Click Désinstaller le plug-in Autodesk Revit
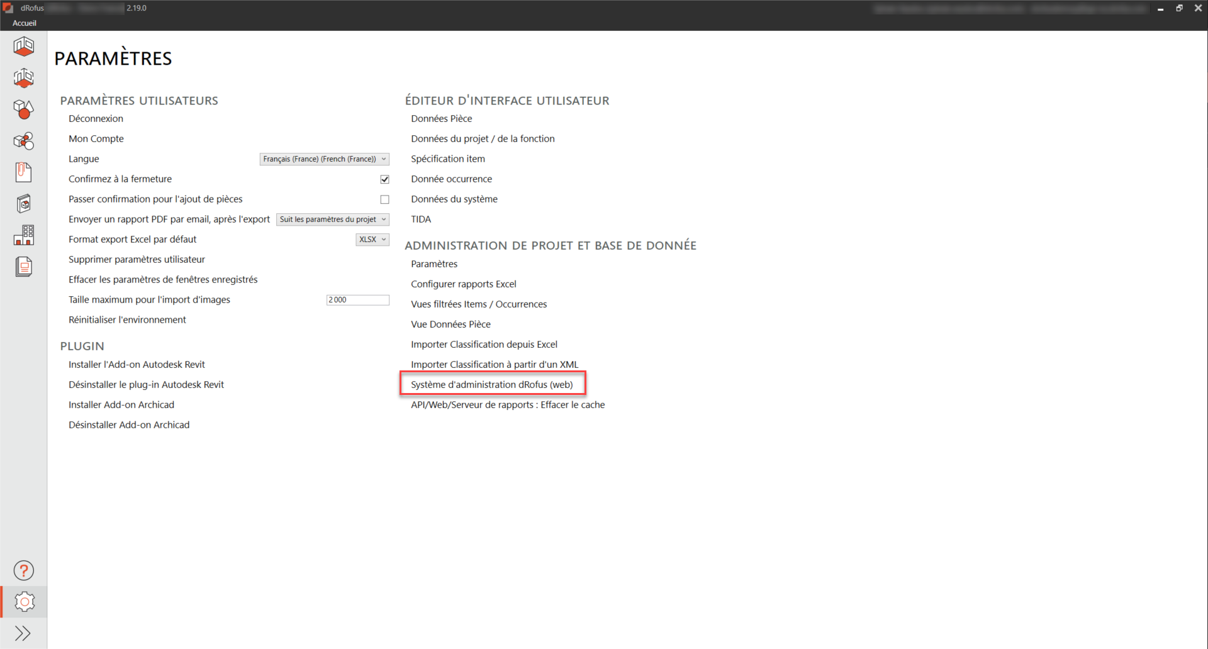The width and height of the screenshot is (1208, 649). point(146,384)
